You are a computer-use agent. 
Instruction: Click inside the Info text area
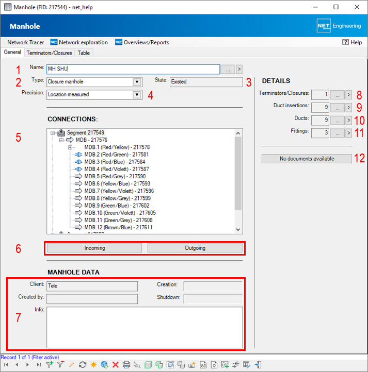[145, 327]
